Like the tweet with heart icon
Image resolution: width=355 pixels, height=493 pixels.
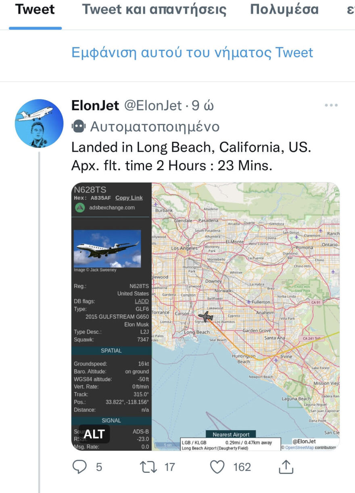218,467
